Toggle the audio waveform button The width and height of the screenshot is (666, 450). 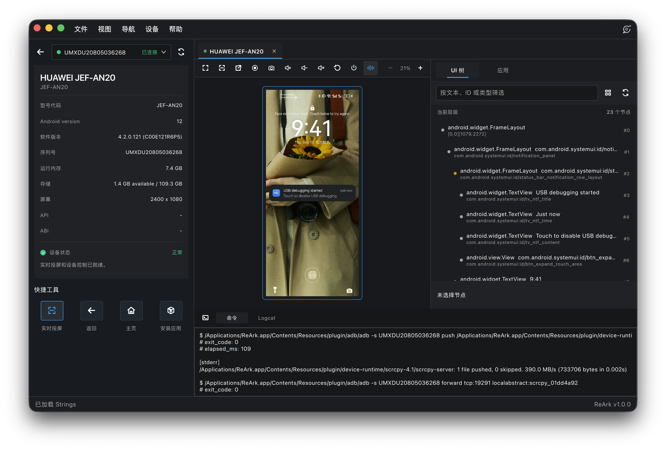point(371,68)
